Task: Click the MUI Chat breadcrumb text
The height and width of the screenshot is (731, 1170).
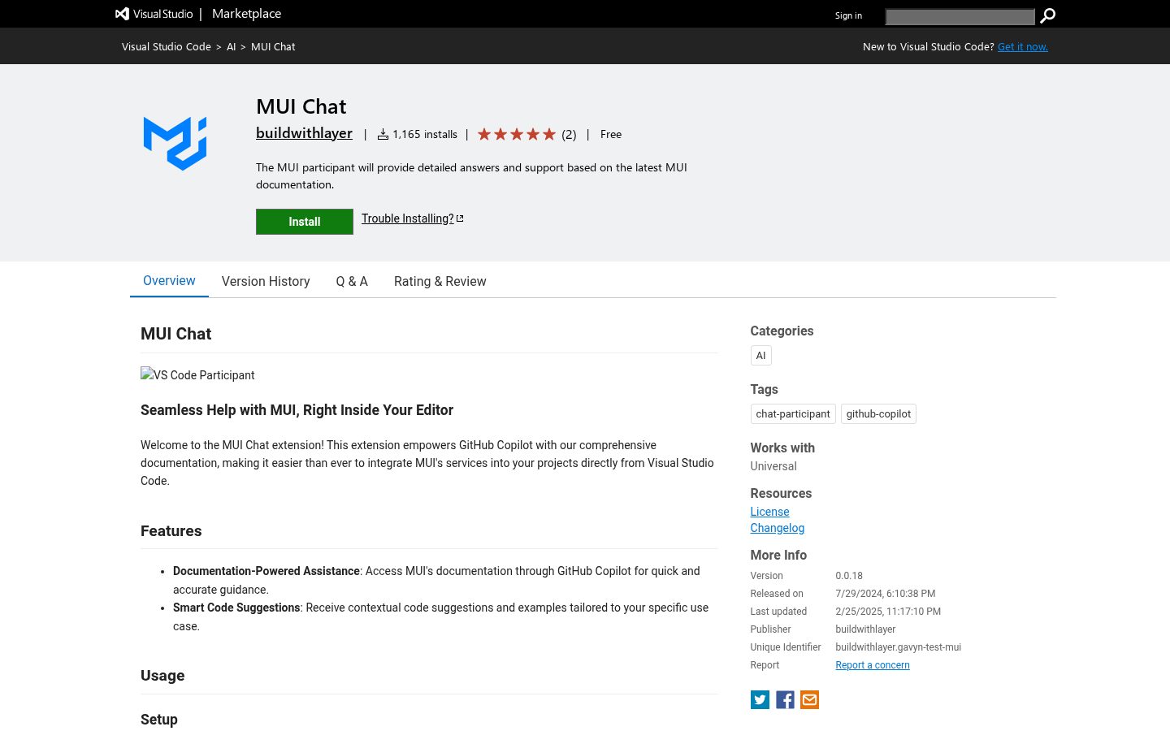Action: 273,47
